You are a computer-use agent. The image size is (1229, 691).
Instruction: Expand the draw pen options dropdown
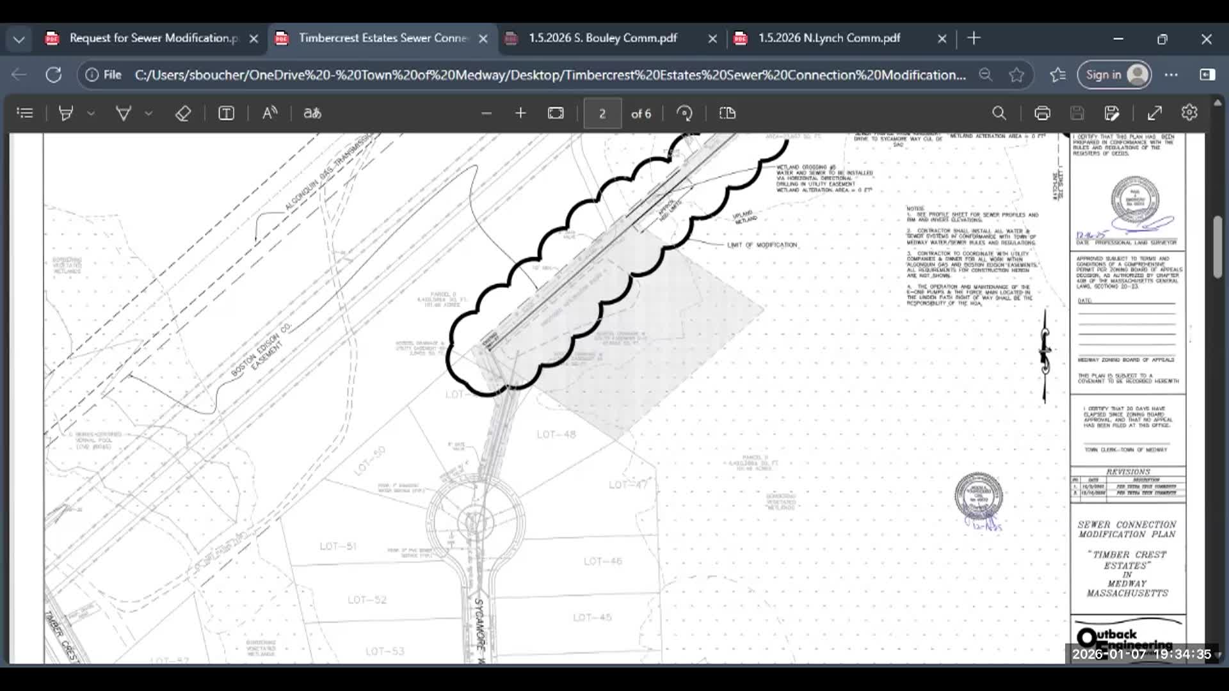(x=149, y=113)
